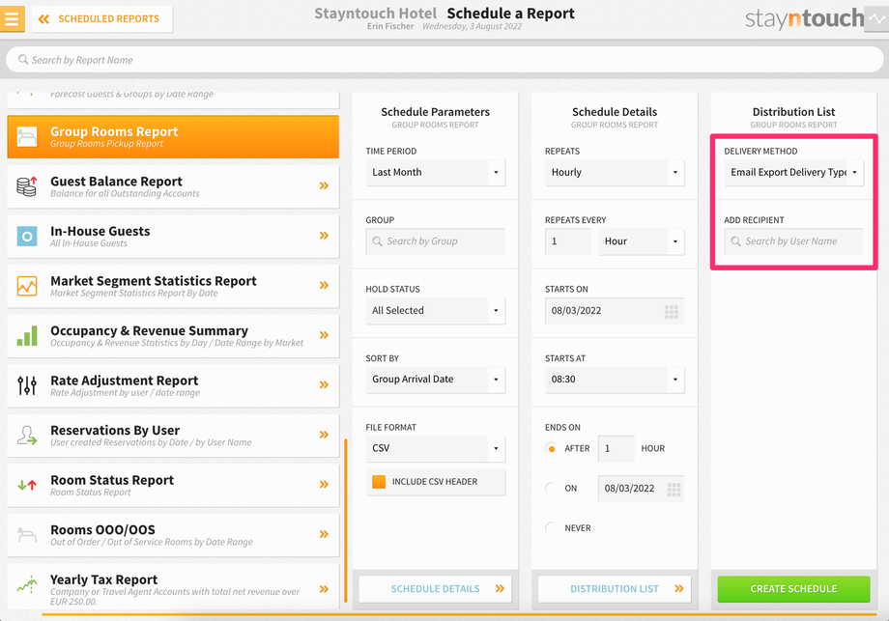Open Market Segment Statistics via chevron arrow
The image size is (889, 621).
pos(324,285)
